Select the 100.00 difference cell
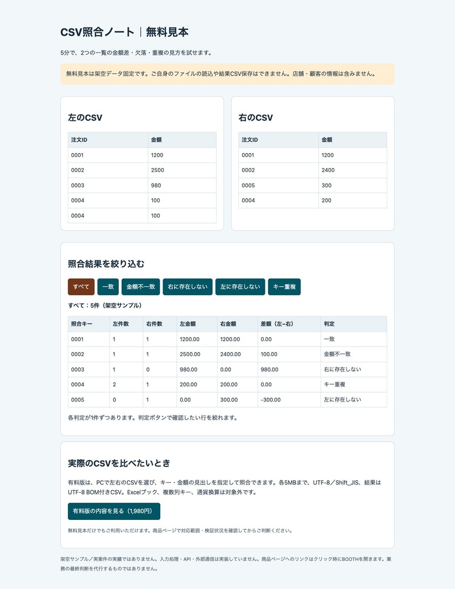 pos(289,354)
